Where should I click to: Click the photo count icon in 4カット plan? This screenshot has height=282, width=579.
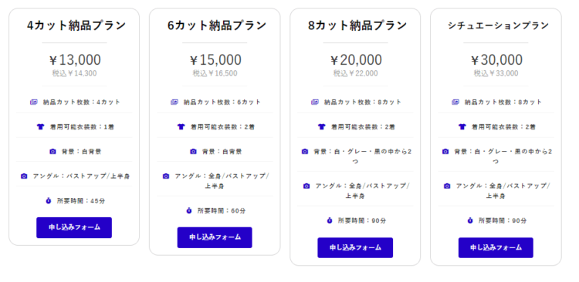34,102
